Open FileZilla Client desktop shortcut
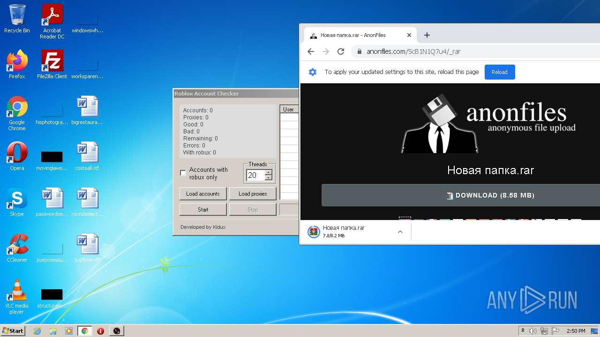Image resolution: width=600 pixels, height=337 pixels. coord(52,65)
